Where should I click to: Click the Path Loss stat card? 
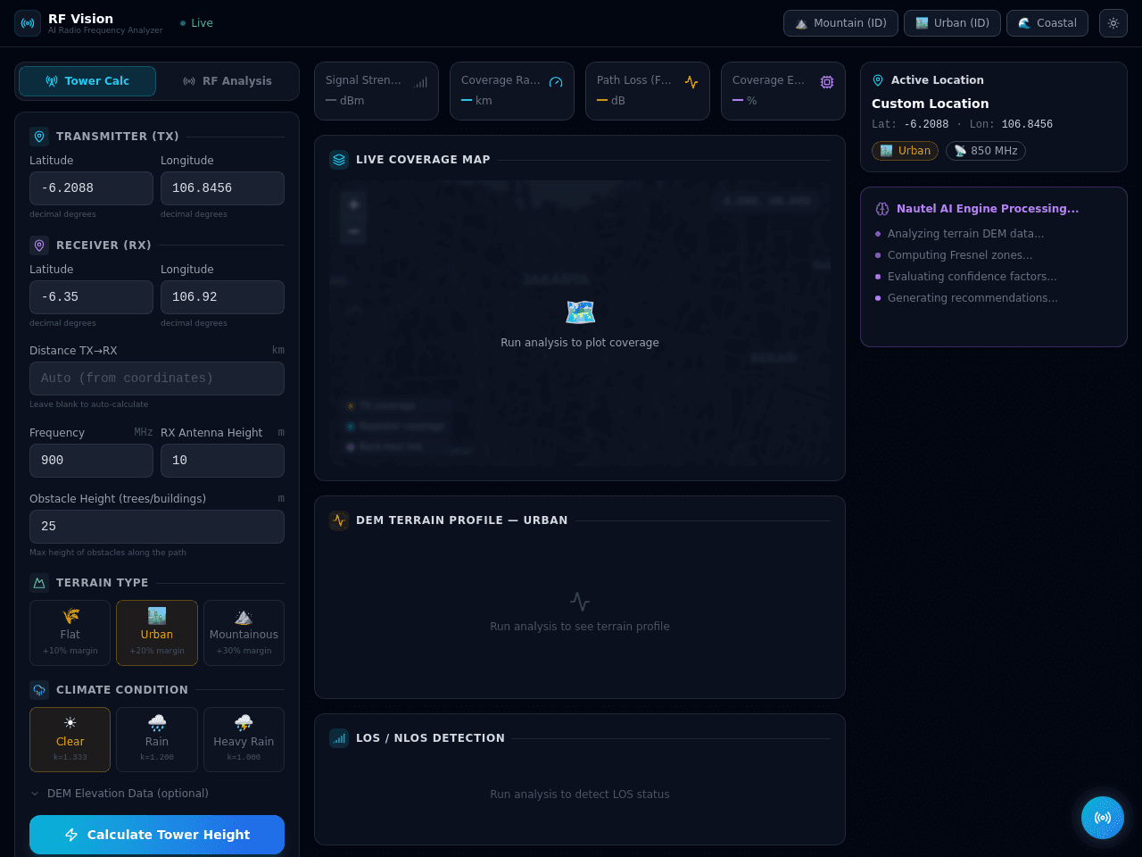[x=648, y=91]
